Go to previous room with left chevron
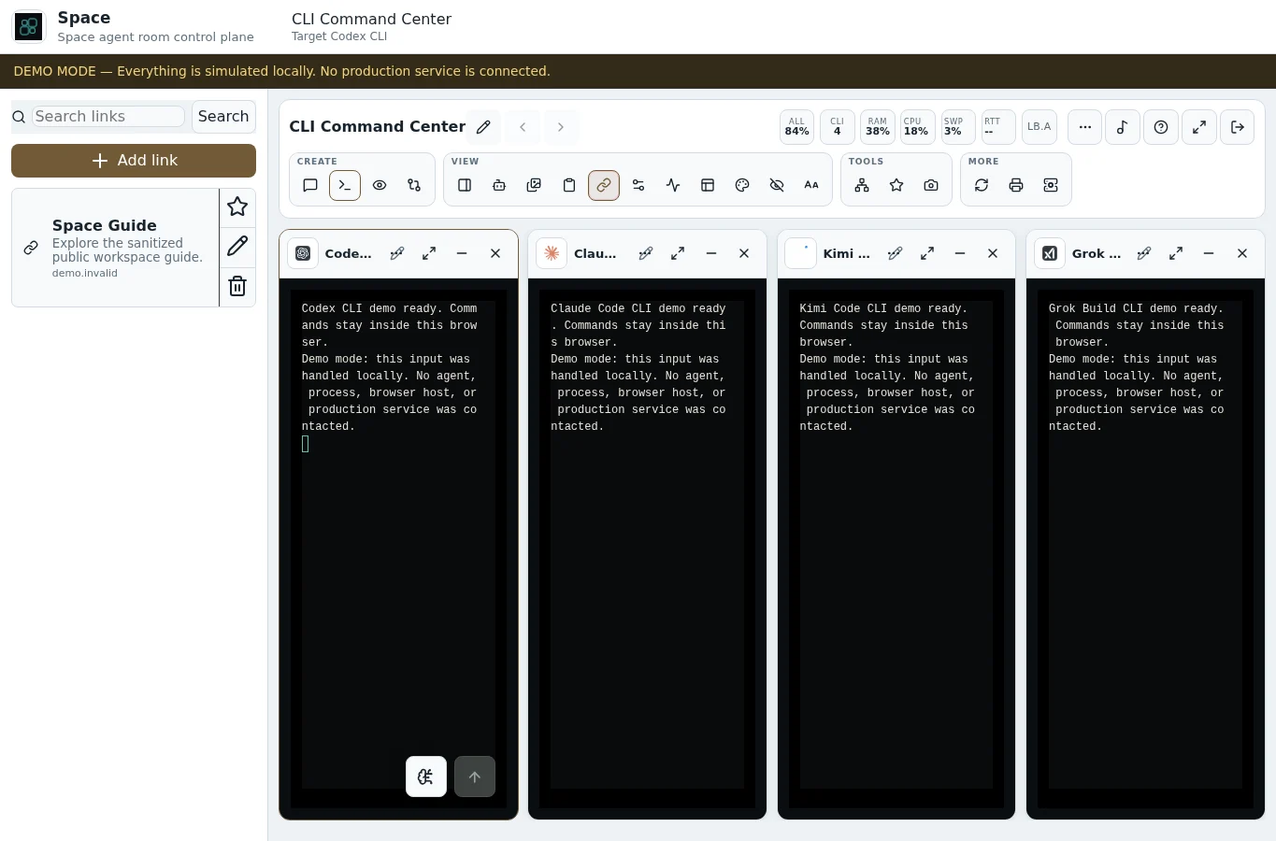The height and width of the screenshot is (841, 1276). tap(523, 127)
